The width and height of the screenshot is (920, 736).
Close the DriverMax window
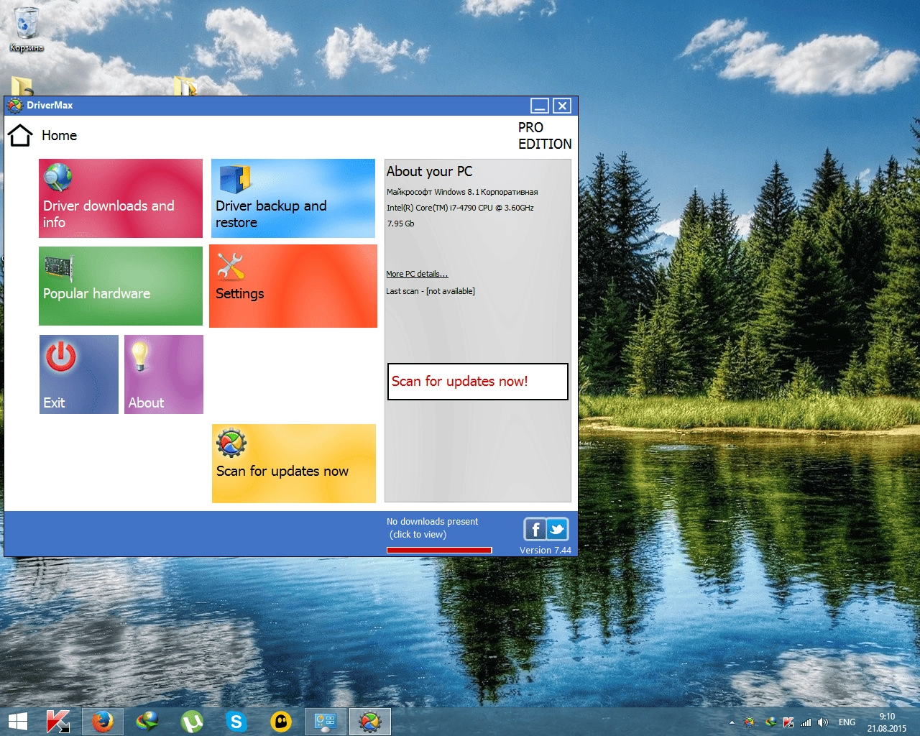coord(562,106)
